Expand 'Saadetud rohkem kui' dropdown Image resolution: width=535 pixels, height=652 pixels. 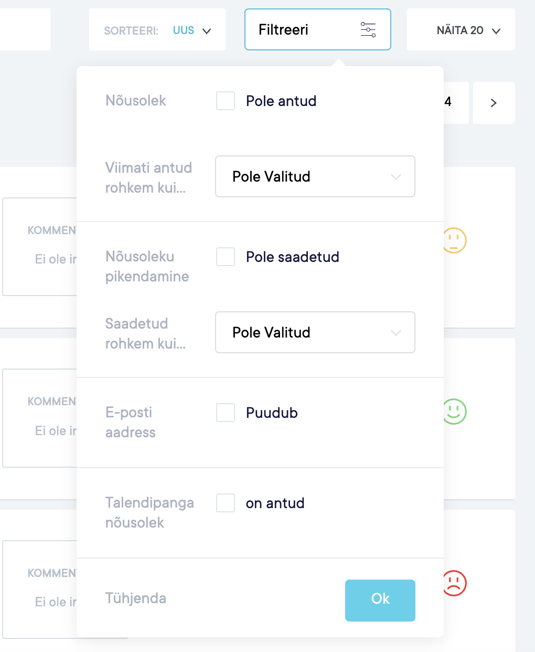315,332
